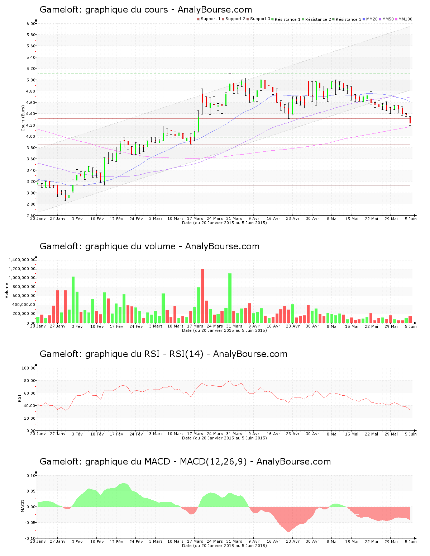This screenshot has width=430, height=556.
Task: Select the MM50 legend label
Action: (388, 19)
